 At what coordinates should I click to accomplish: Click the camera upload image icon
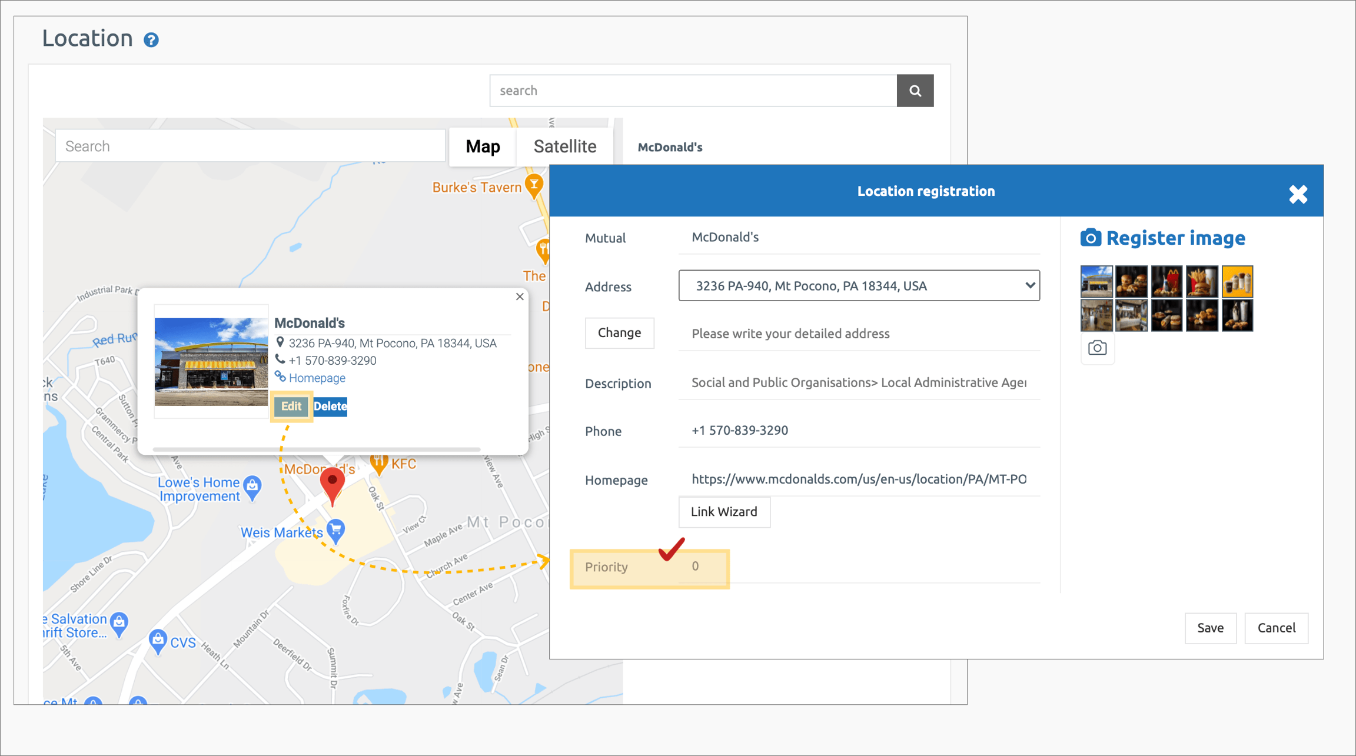pyautogui.click(x=1097, y=348)
